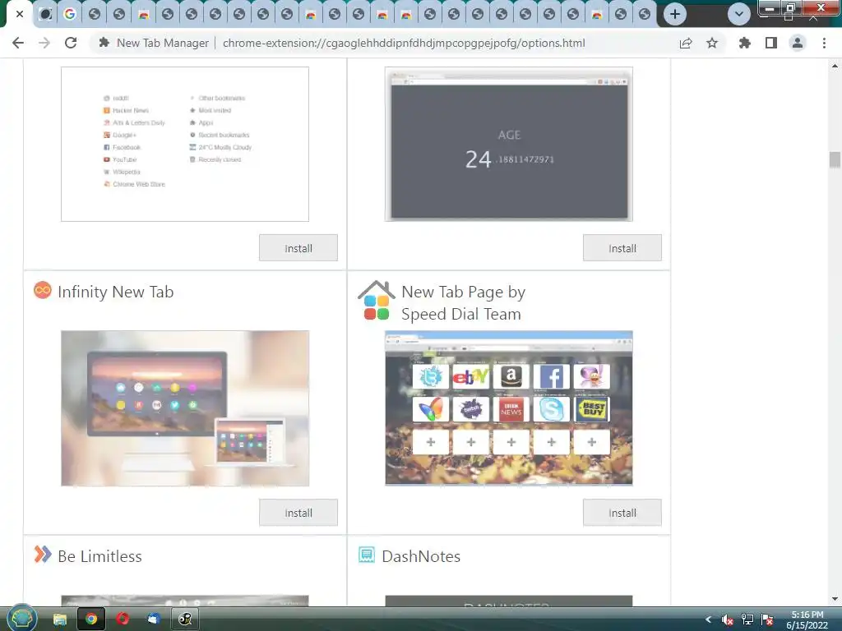The image size is (842, 631).
Task: Click the Chrome taskbar icon
Action: pyautogui.click(x=91, y=619)
